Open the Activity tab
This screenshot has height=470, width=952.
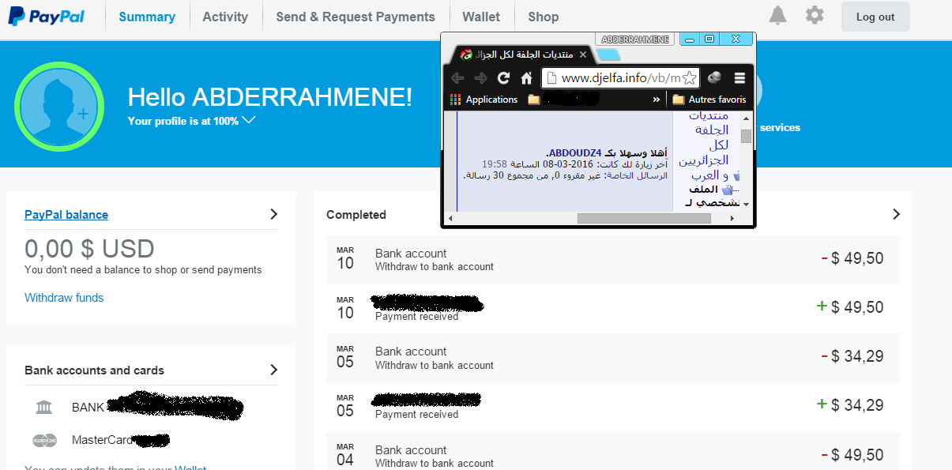[225, 17]
